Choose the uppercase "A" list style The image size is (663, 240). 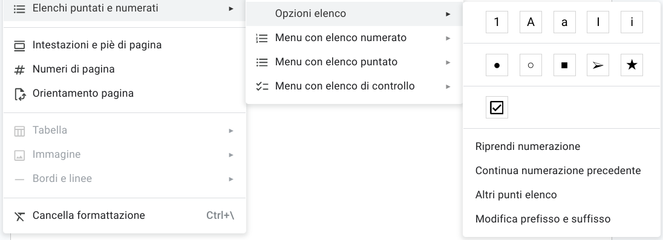[x=531, y=22]
